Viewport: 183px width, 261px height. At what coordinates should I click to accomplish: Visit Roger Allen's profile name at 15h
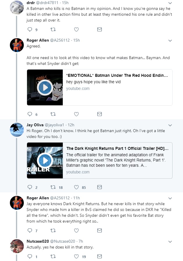coord(38,40)
